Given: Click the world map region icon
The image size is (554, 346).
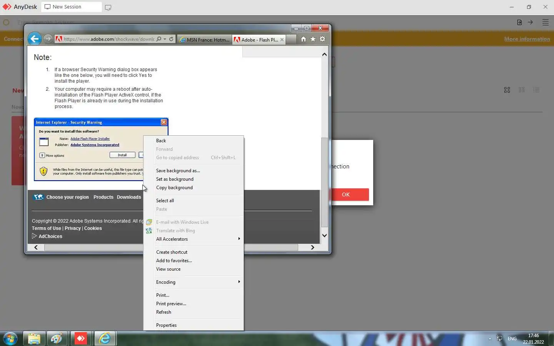Looking at the screenshot, I should [x=38, y=197].
